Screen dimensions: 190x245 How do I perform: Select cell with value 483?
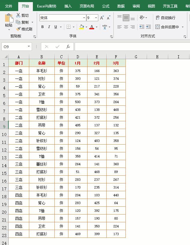click(97, 141)
